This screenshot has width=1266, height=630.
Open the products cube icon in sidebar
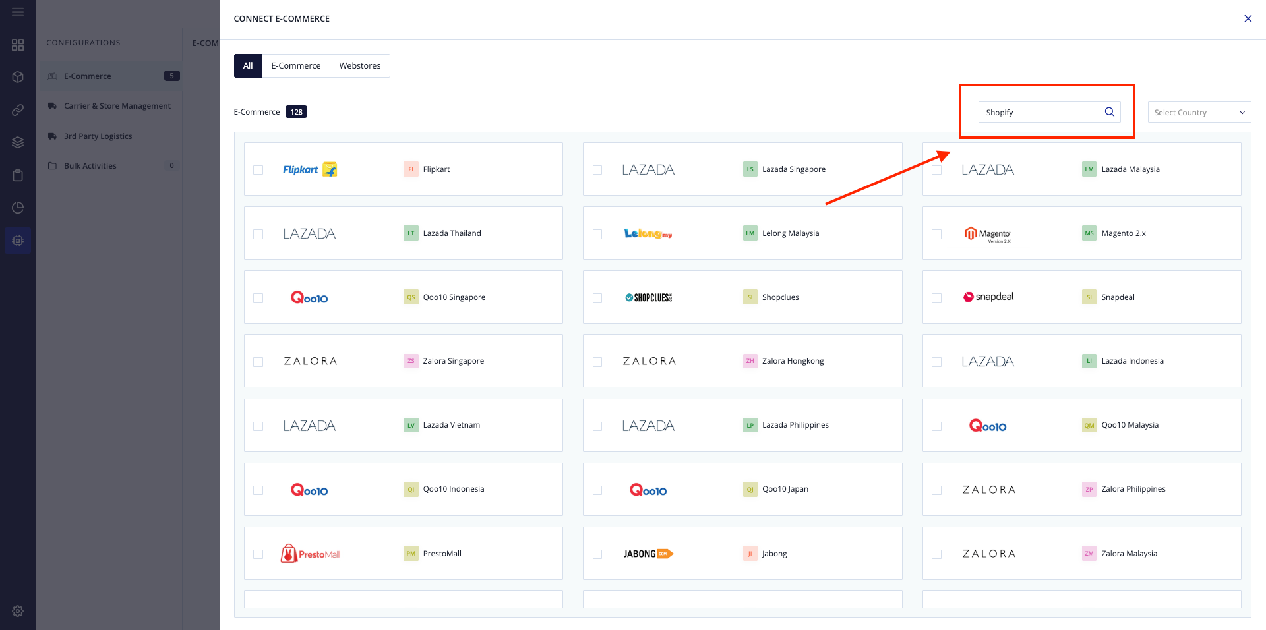pyautogui.click(x=18, y=77)
